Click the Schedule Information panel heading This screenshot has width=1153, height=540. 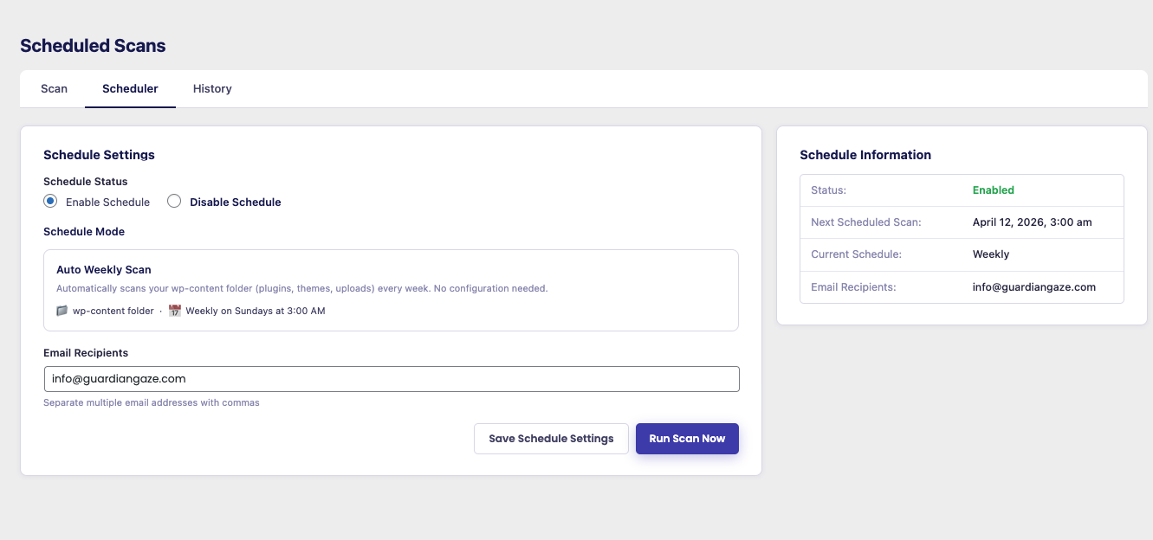click(865, 155)
